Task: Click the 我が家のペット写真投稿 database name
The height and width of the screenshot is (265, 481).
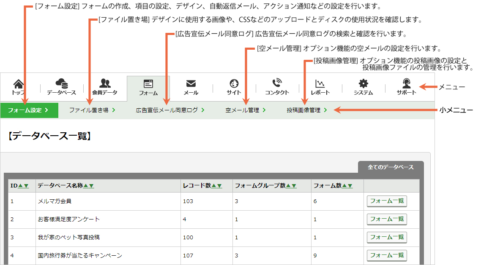Action: click(69, 237)
